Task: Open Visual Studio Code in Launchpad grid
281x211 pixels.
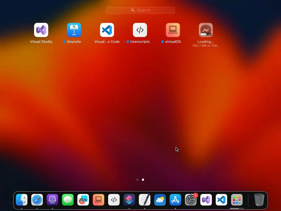Action: point(107,30)
